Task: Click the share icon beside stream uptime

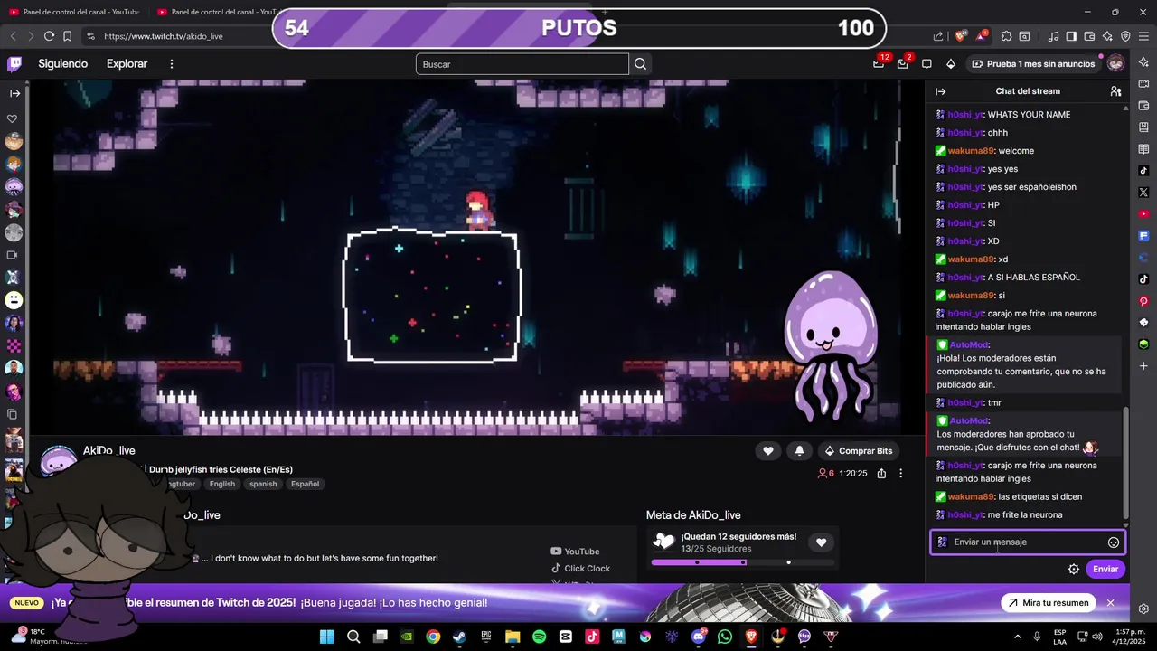Action: [881, 473]
